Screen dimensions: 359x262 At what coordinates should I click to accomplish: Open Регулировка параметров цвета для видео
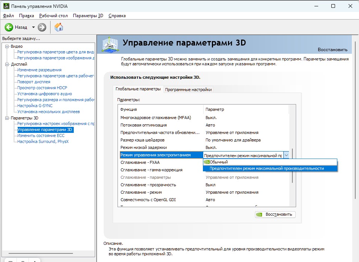pos(56,52)
